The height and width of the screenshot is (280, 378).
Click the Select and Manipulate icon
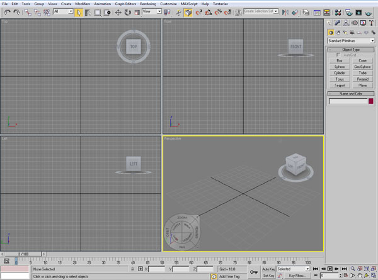(178, 13)
